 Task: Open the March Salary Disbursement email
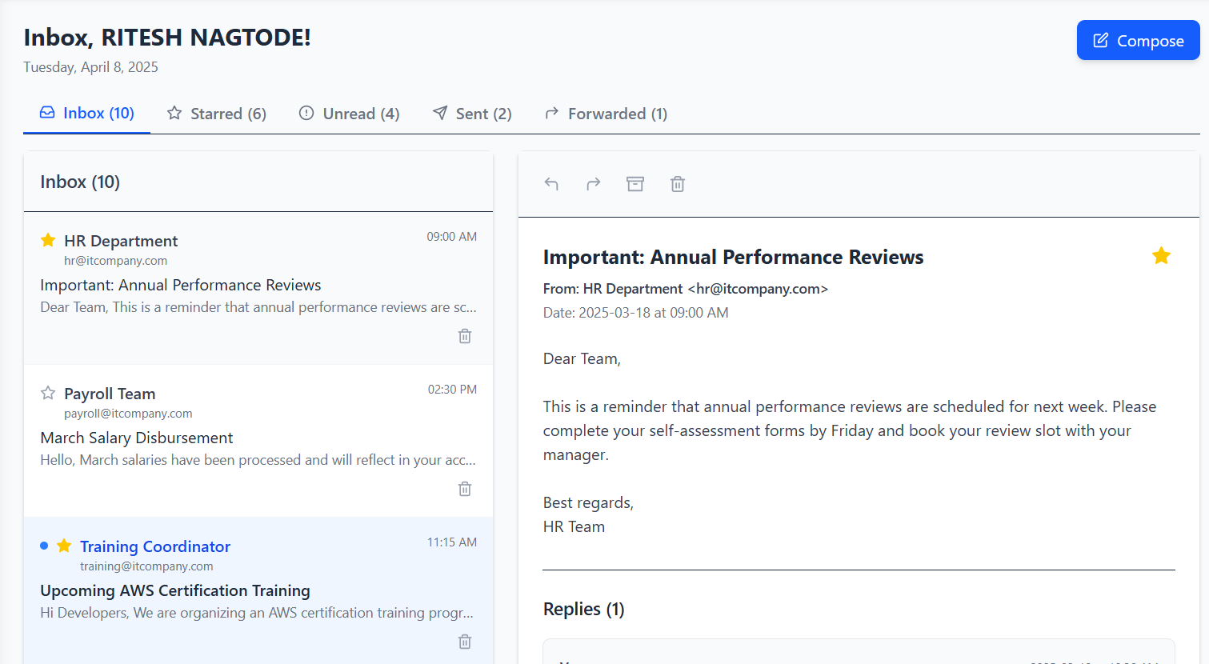pos(137,437)
